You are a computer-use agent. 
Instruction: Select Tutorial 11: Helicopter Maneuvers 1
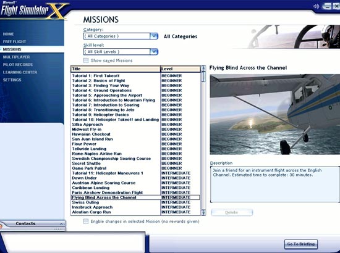[x=135, y=173]
